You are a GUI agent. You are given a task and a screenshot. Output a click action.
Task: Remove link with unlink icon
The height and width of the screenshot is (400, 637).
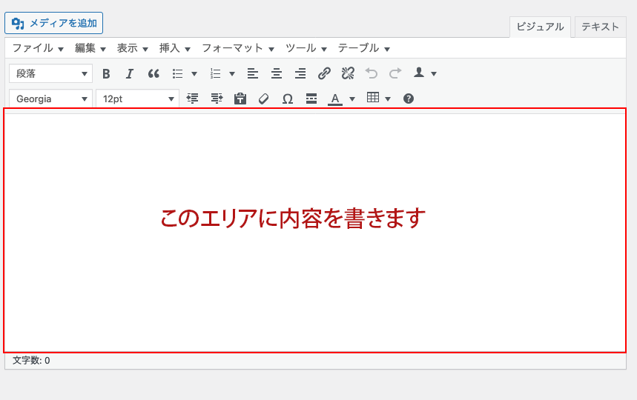tap(348, 73)
